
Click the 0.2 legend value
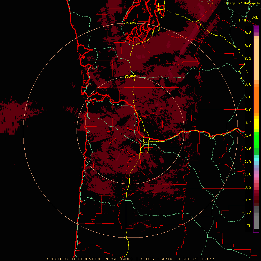248,187
